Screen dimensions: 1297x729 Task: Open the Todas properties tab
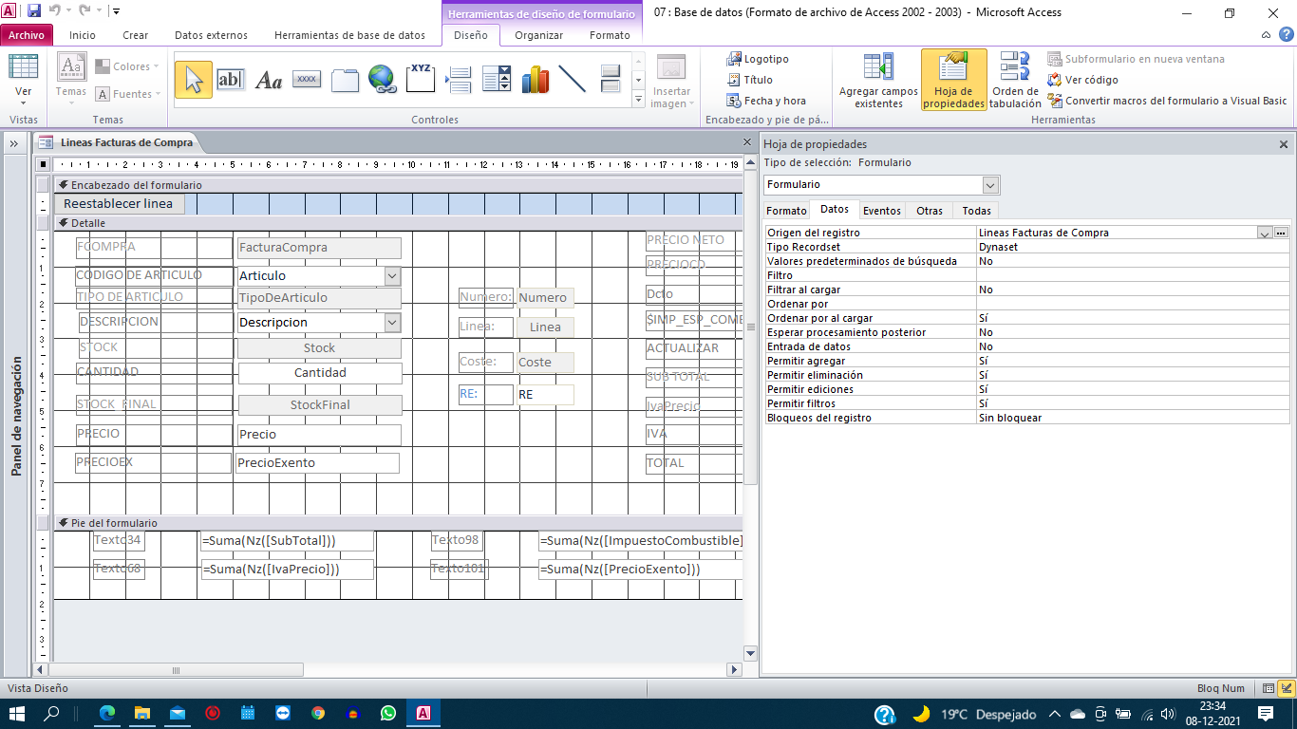(x=976, y=211)
